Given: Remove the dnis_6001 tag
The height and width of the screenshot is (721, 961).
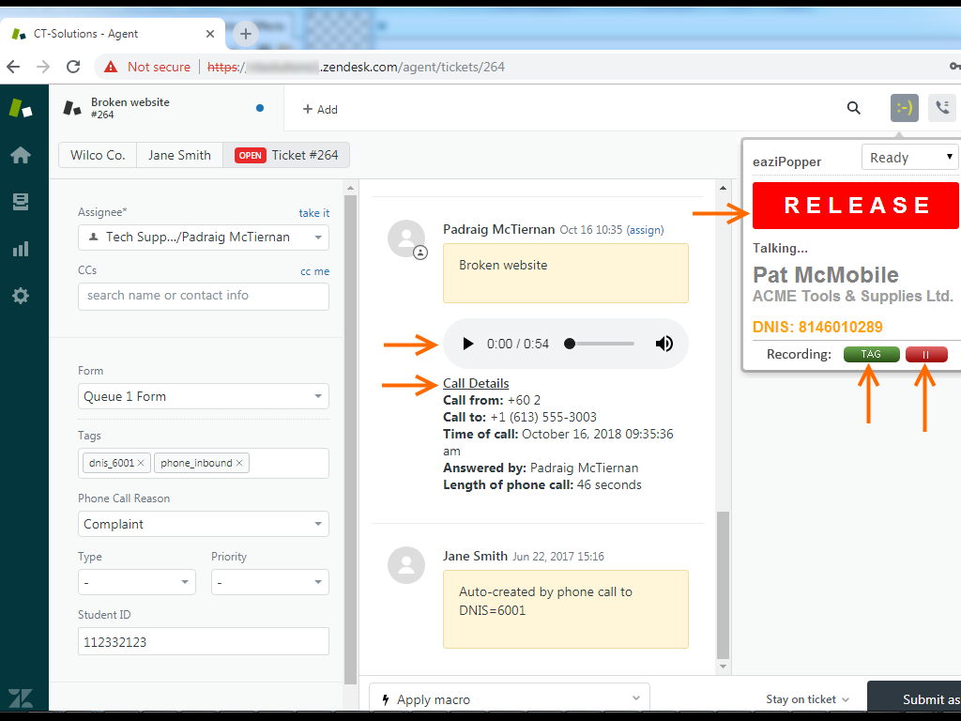Looking at the screenshot, I should (141, 463).
